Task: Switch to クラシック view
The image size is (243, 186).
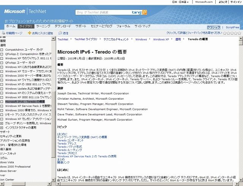Action: click(213, 27)
